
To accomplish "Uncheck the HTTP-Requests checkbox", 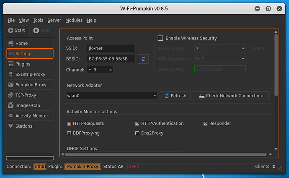I will click(69, 124).
